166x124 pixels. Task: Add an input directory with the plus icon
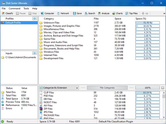tap(34, 53)
